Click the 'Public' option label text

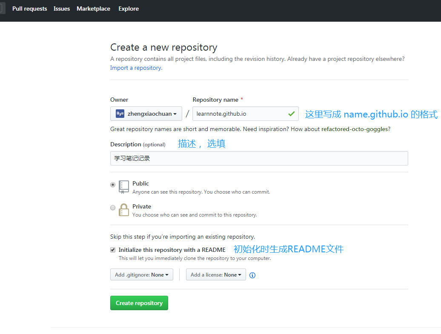140,183
